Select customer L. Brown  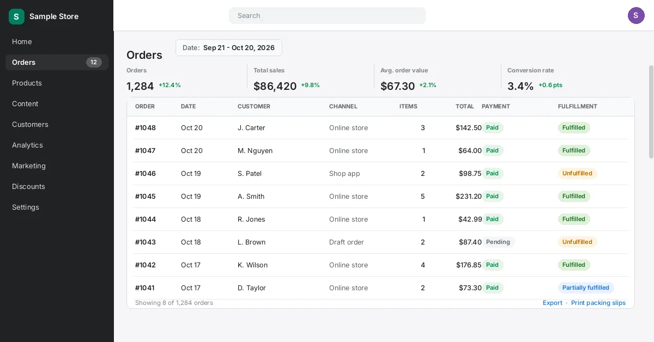pos(252,242)
